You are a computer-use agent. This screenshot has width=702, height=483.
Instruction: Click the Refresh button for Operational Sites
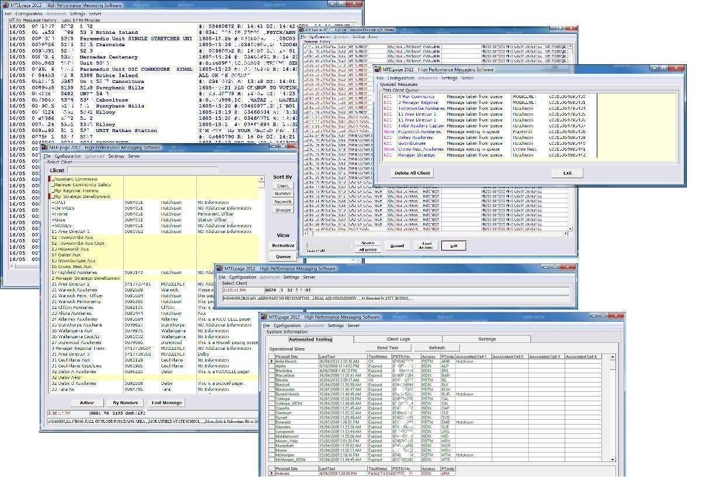[x=436, y=348]
